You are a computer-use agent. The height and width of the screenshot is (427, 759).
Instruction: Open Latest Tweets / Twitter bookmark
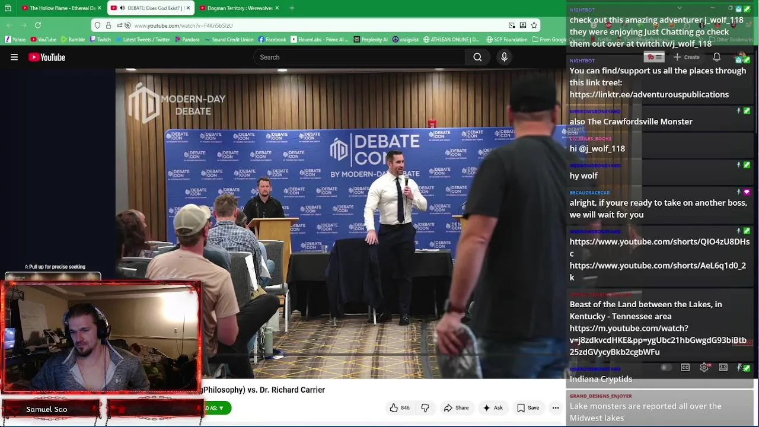142,40
